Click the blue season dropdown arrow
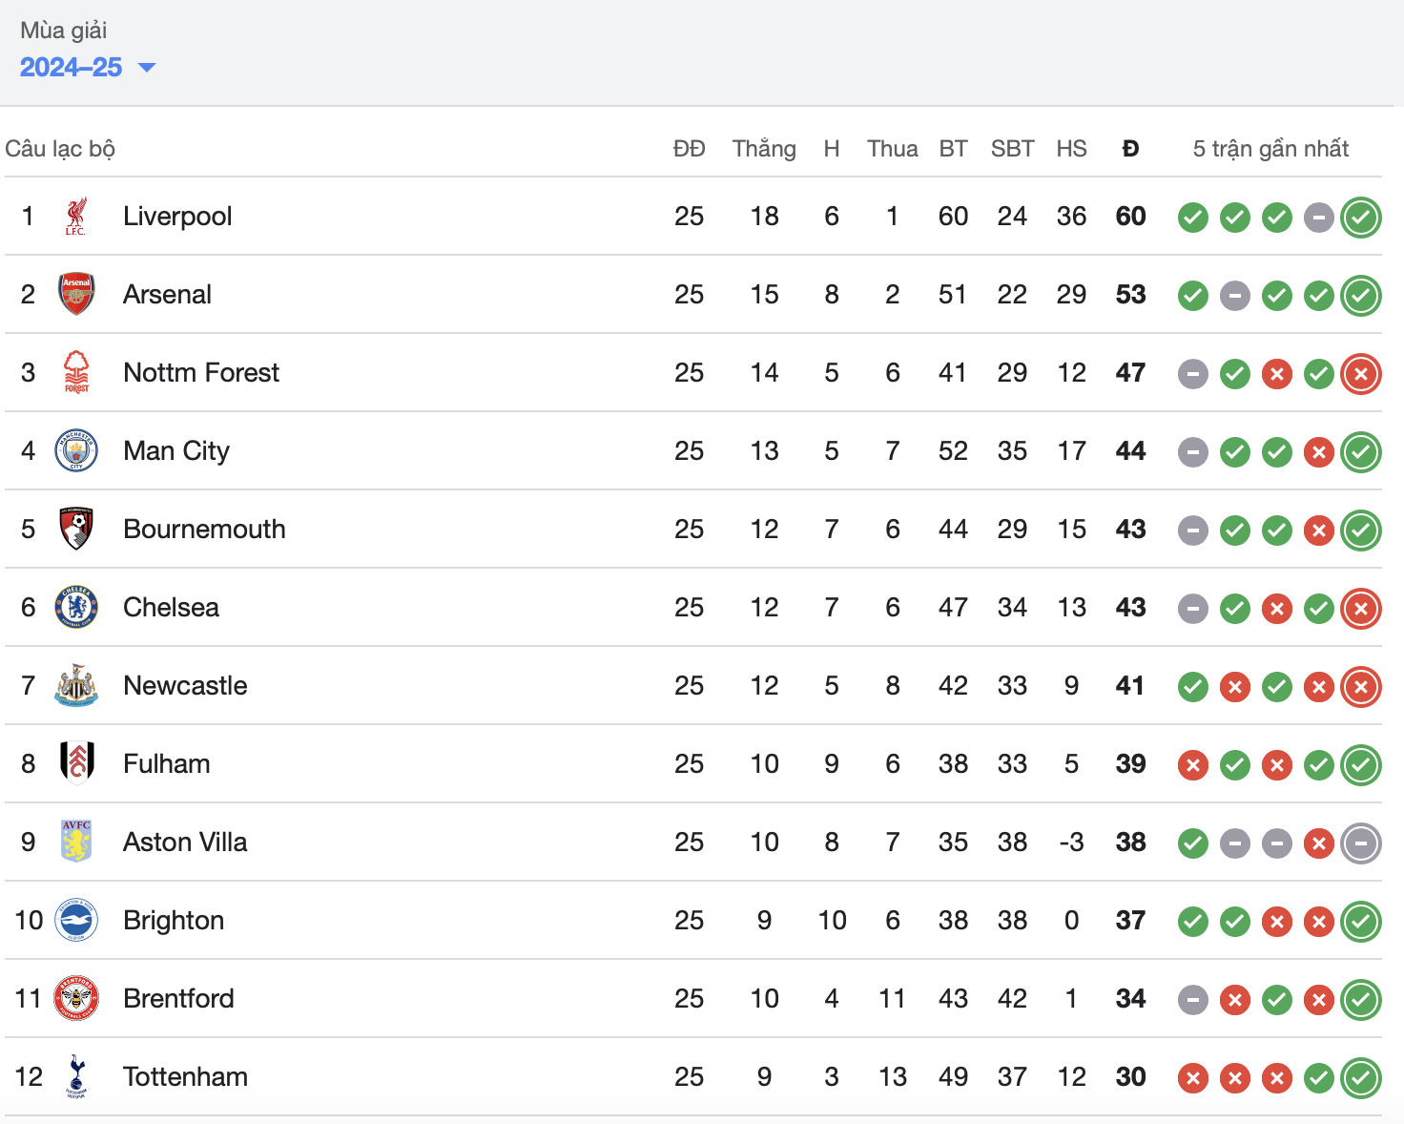The height and width of the screenshot is (1124, 1404). (x=147, y=68)
